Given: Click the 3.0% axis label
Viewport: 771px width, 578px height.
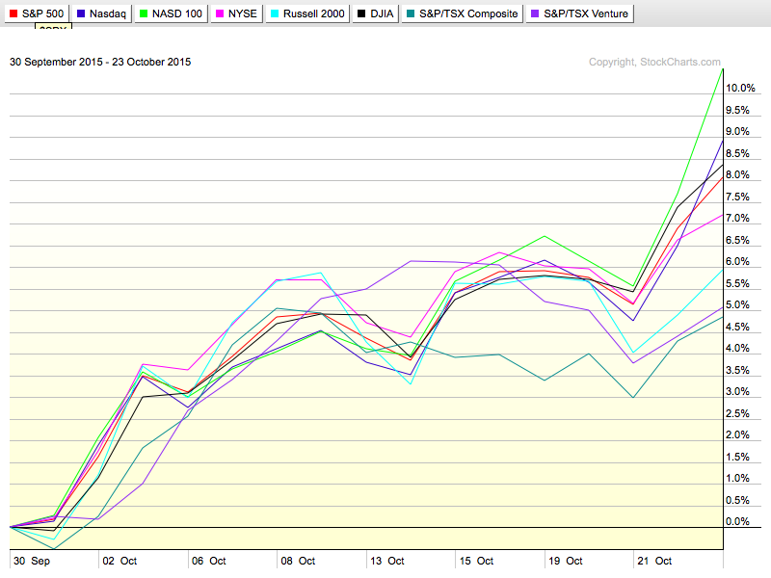Looking at the screenshot, I should (x=737, y=391).
